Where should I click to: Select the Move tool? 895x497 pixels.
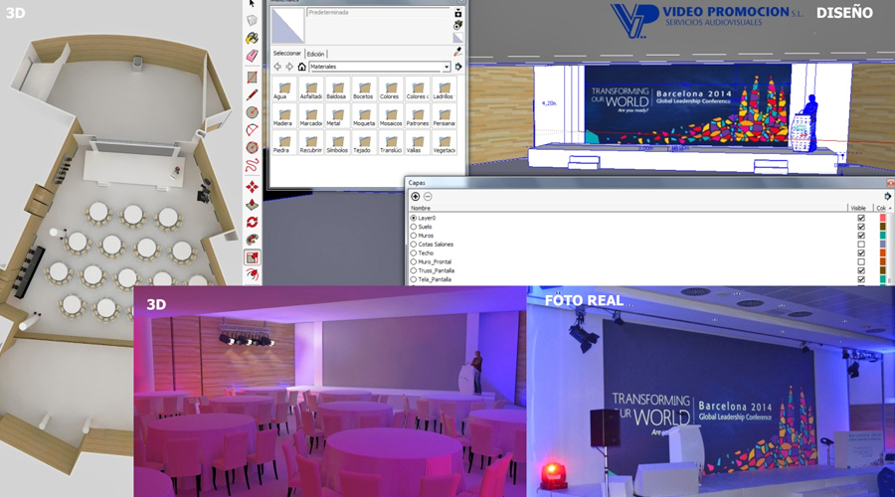[252, 187]
